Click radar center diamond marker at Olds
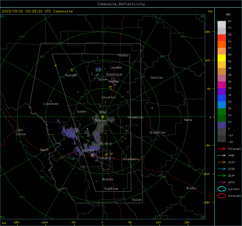The height and width of the screenshot is (226, 242). (x=102, y=117)
